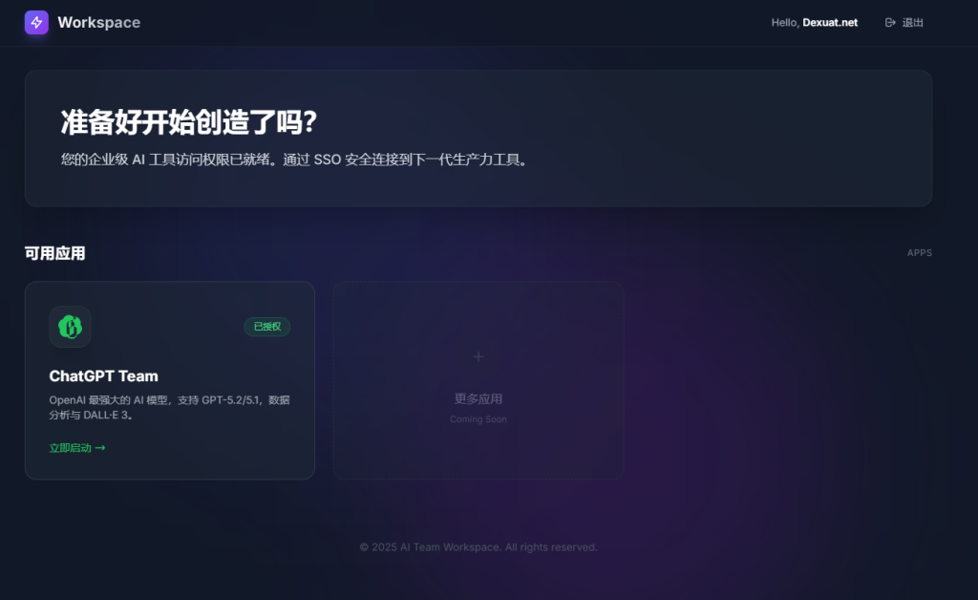Click the plus icon in empty card

pos(478,356)
